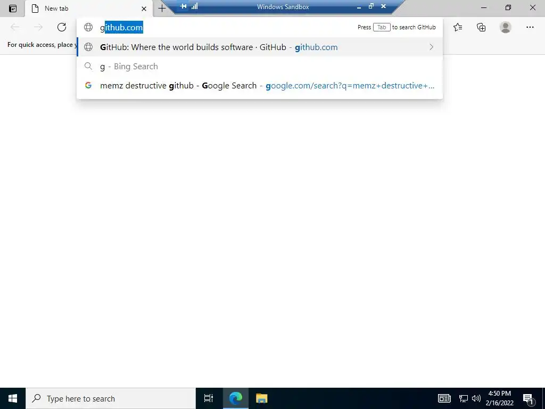Open the Action Center notifications icon
This screenshot has width=545, height=409.
point(528,398)
